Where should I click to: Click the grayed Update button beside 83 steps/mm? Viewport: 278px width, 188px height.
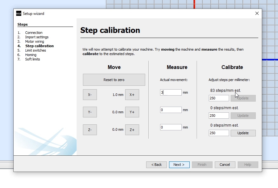243,98
